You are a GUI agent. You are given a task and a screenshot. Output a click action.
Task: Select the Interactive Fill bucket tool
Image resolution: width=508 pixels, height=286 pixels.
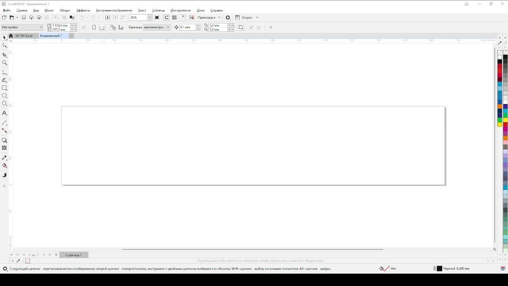pos(4,166)
